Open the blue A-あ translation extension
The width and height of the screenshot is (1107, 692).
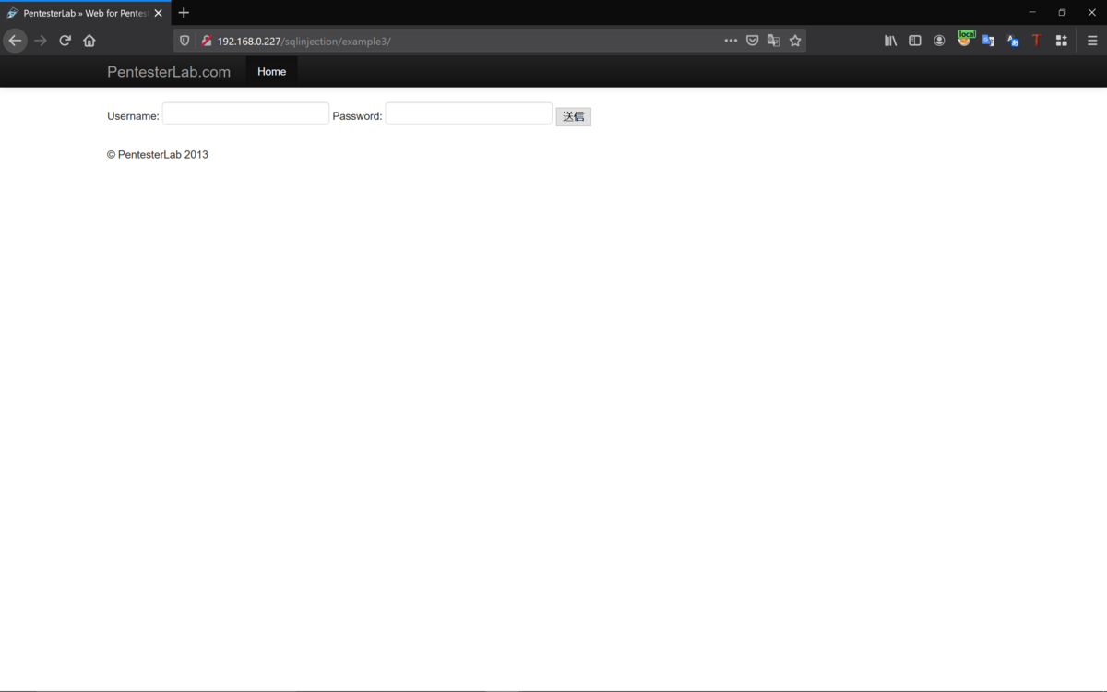tap(1013, 41)
